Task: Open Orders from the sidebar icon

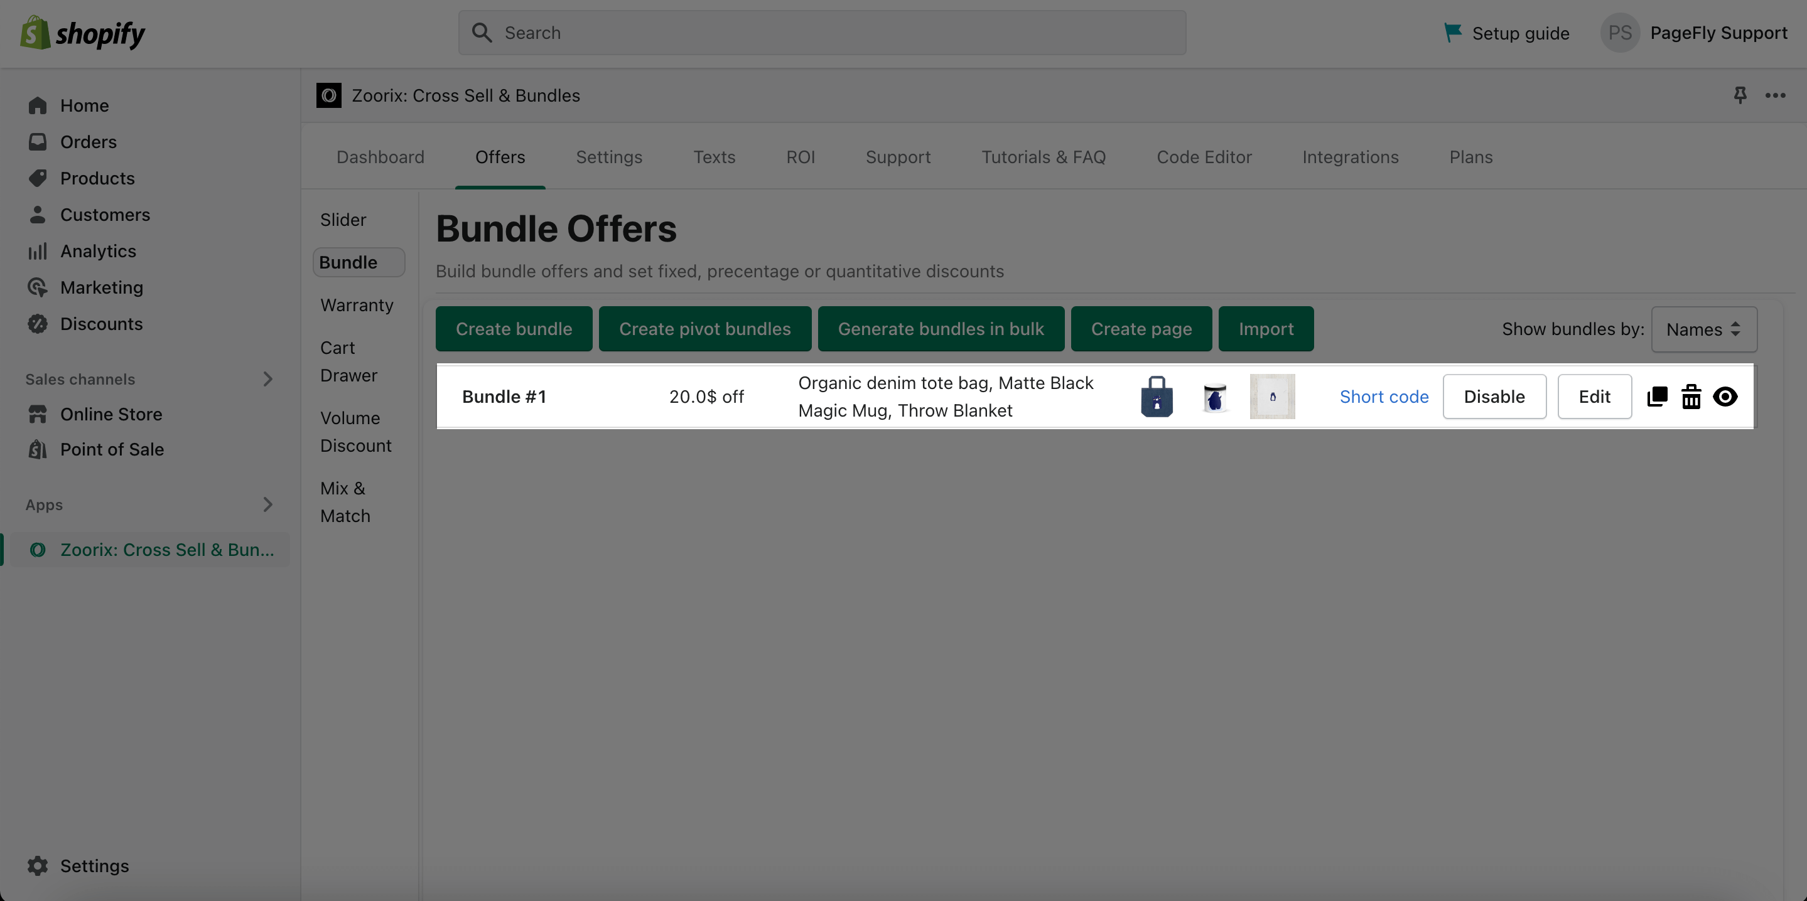Action: point(38,142)
